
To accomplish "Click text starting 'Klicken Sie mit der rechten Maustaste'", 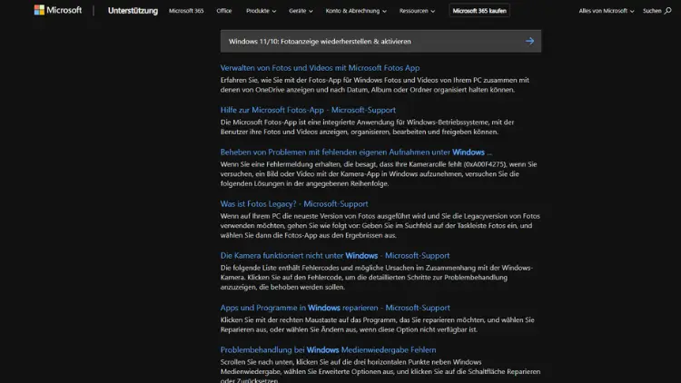I will click(x=377, y=324).
